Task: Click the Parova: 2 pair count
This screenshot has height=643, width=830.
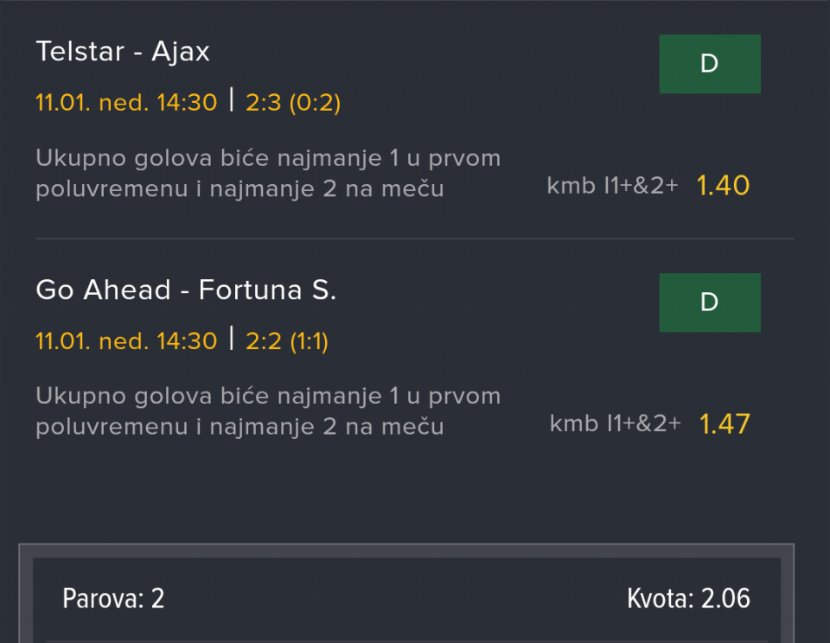Action: click(113, 598)
